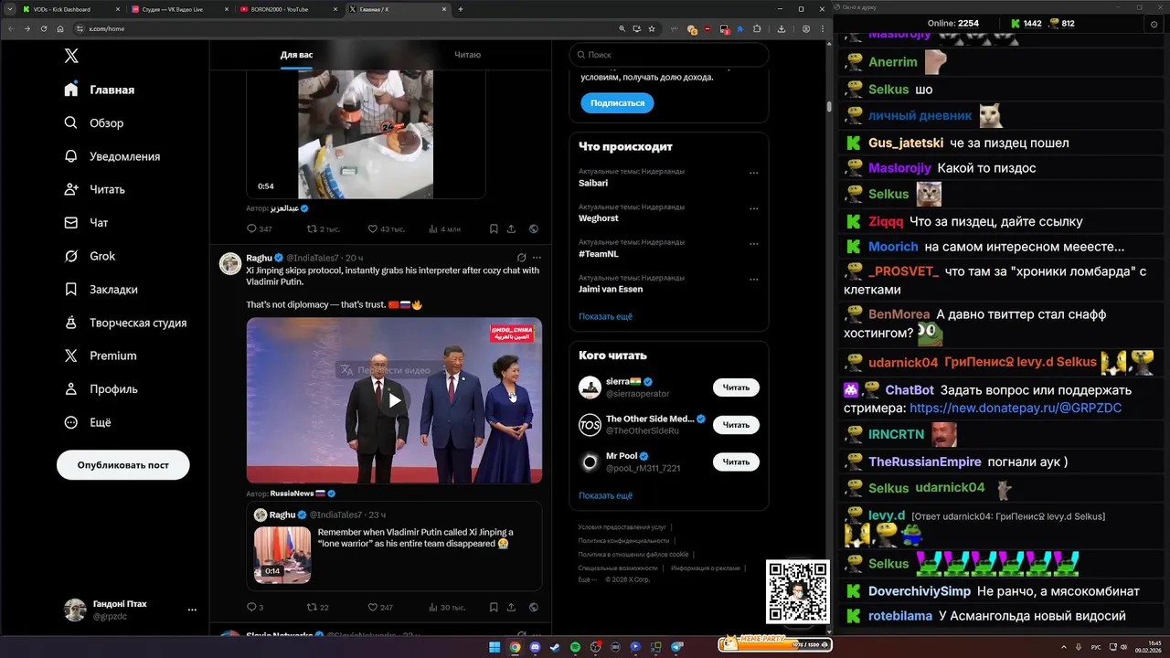Viewport: 1170px width, 658px height.
Task: Share Raghu's post with 30 тыс. views
Action: pos(512,607)
